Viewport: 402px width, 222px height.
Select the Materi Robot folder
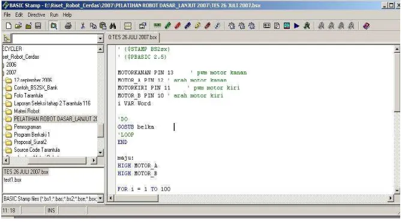(26, 111)
